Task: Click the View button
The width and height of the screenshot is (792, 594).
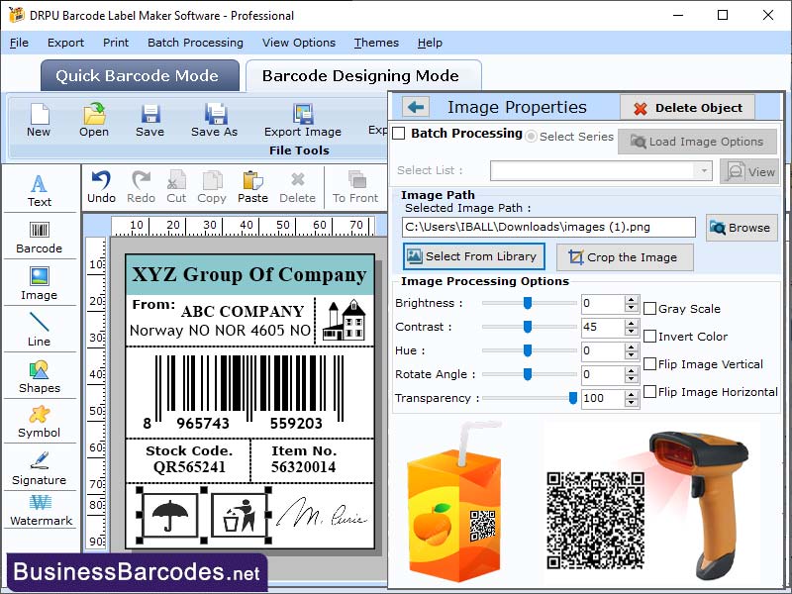Action: tap(749, 171)
